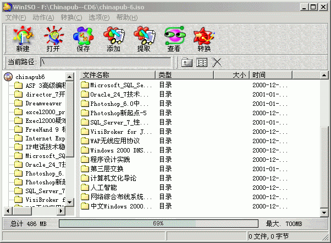
Task: Click the 总计 486 MB status text
Action: (29, 224)
